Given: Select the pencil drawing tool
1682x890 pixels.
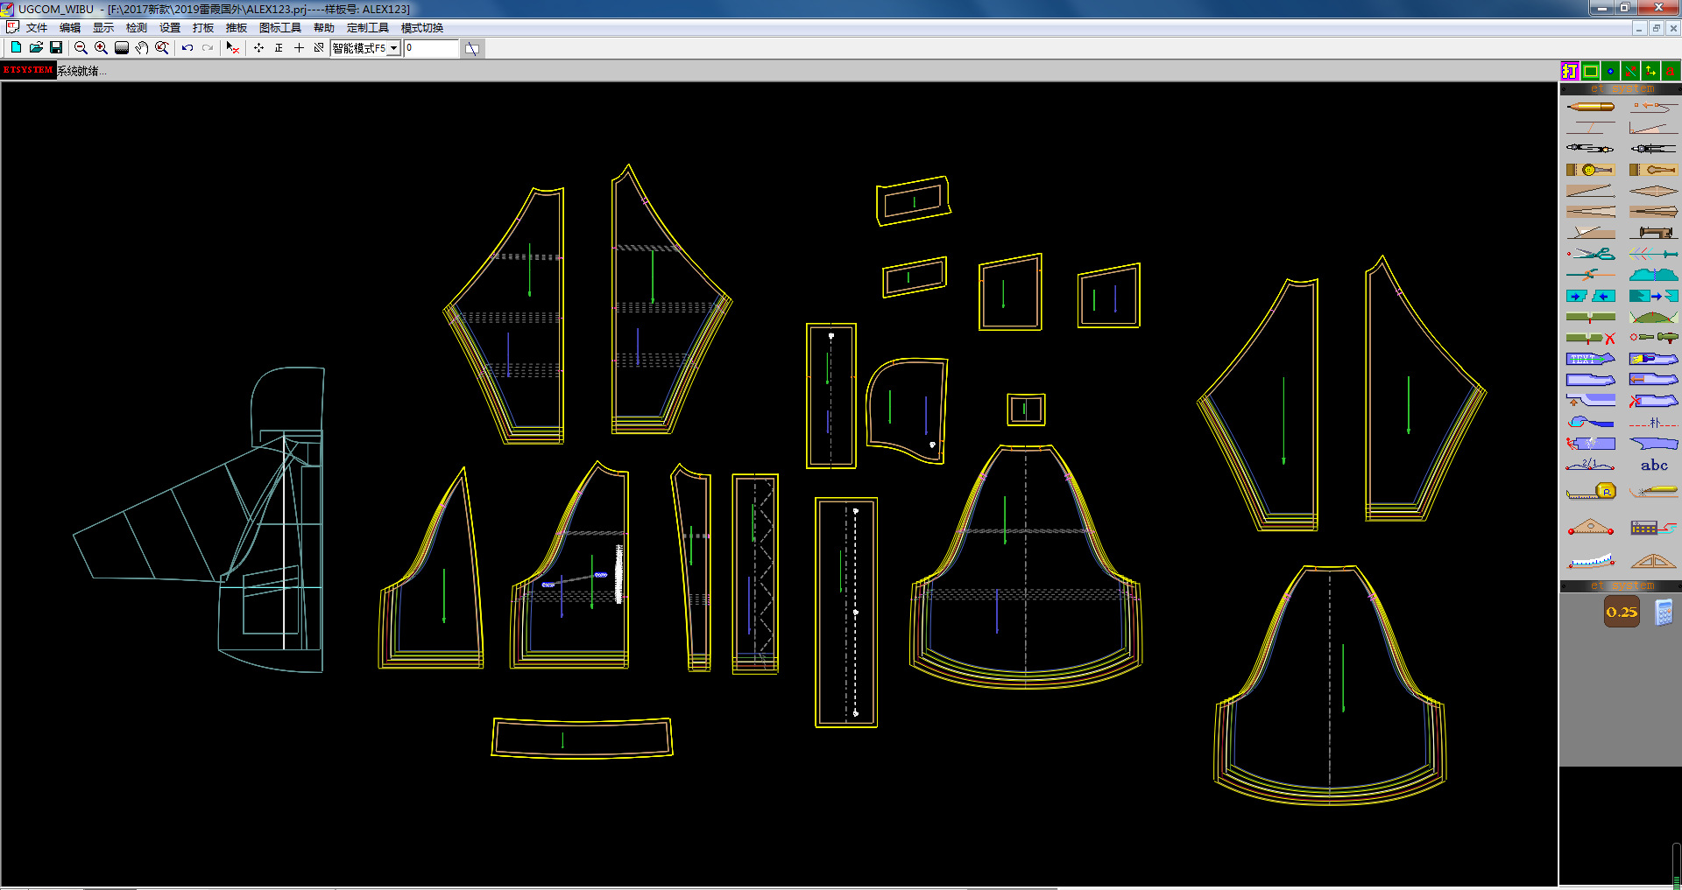Looking at the screenshot, I should (1590, 107).
